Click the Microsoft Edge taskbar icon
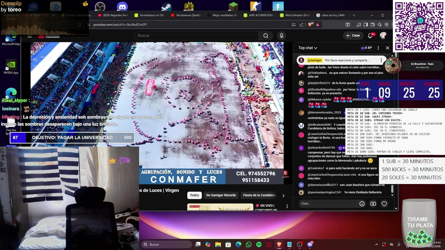 [238, 244]
